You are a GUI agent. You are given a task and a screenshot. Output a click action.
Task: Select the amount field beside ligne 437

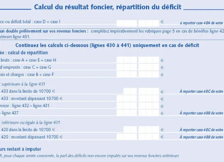(x=138, y=113)
